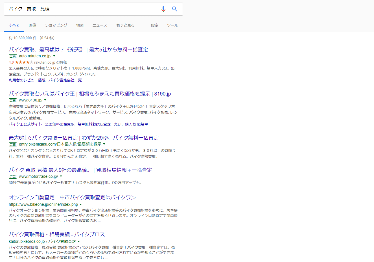Click the result count text 約 10,600,000 件
The image size is (374, 262).
click(x=23, y=38)
